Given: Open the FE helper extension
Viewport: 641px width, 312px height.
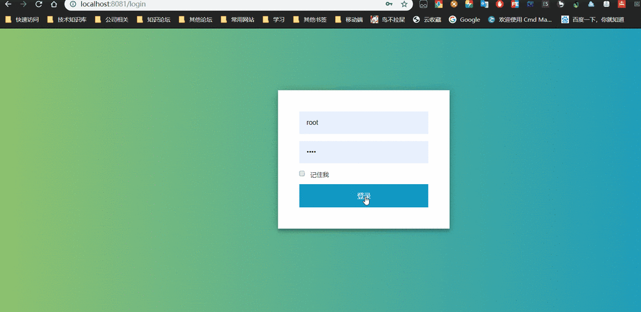Looking at the screenshot, I should (x=515, y=4).
